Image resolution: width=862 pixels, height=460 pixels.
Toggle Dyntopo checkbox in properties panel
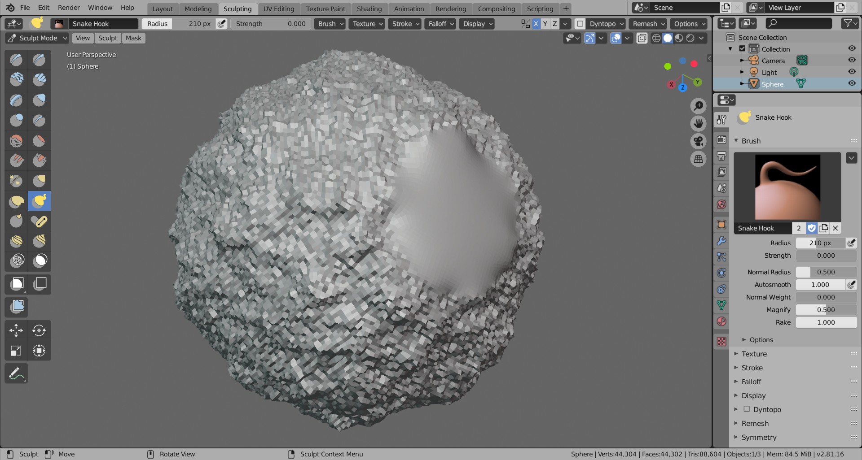747,409
